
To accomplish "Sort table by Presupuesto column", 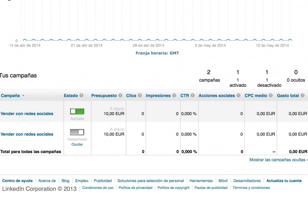I will point(104,95).
